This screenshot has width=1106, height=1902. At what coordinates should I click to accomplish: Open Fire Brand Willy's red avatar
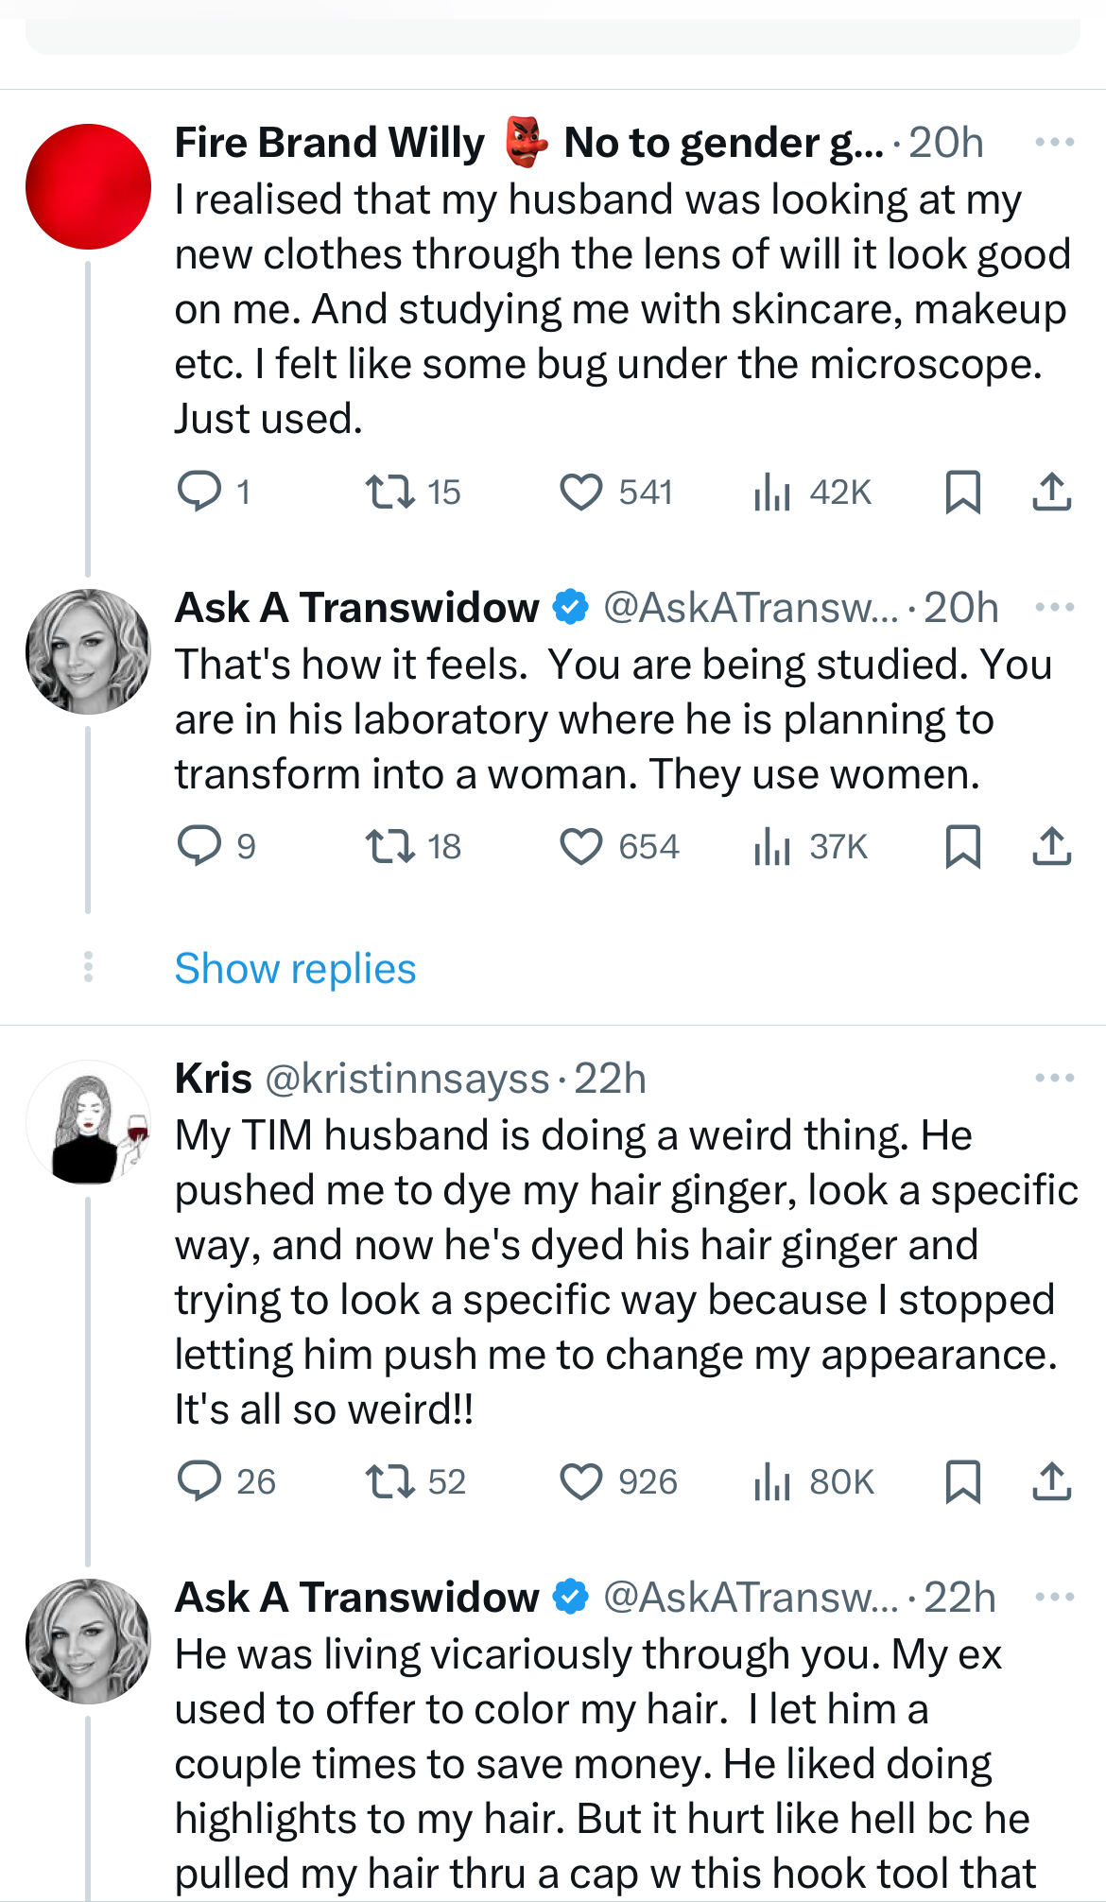click(88, 186)
